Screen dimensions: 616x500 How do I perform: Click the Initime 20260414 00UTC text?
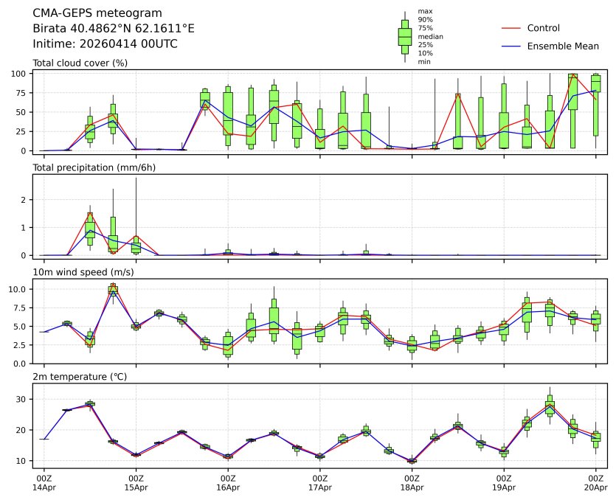105,44
